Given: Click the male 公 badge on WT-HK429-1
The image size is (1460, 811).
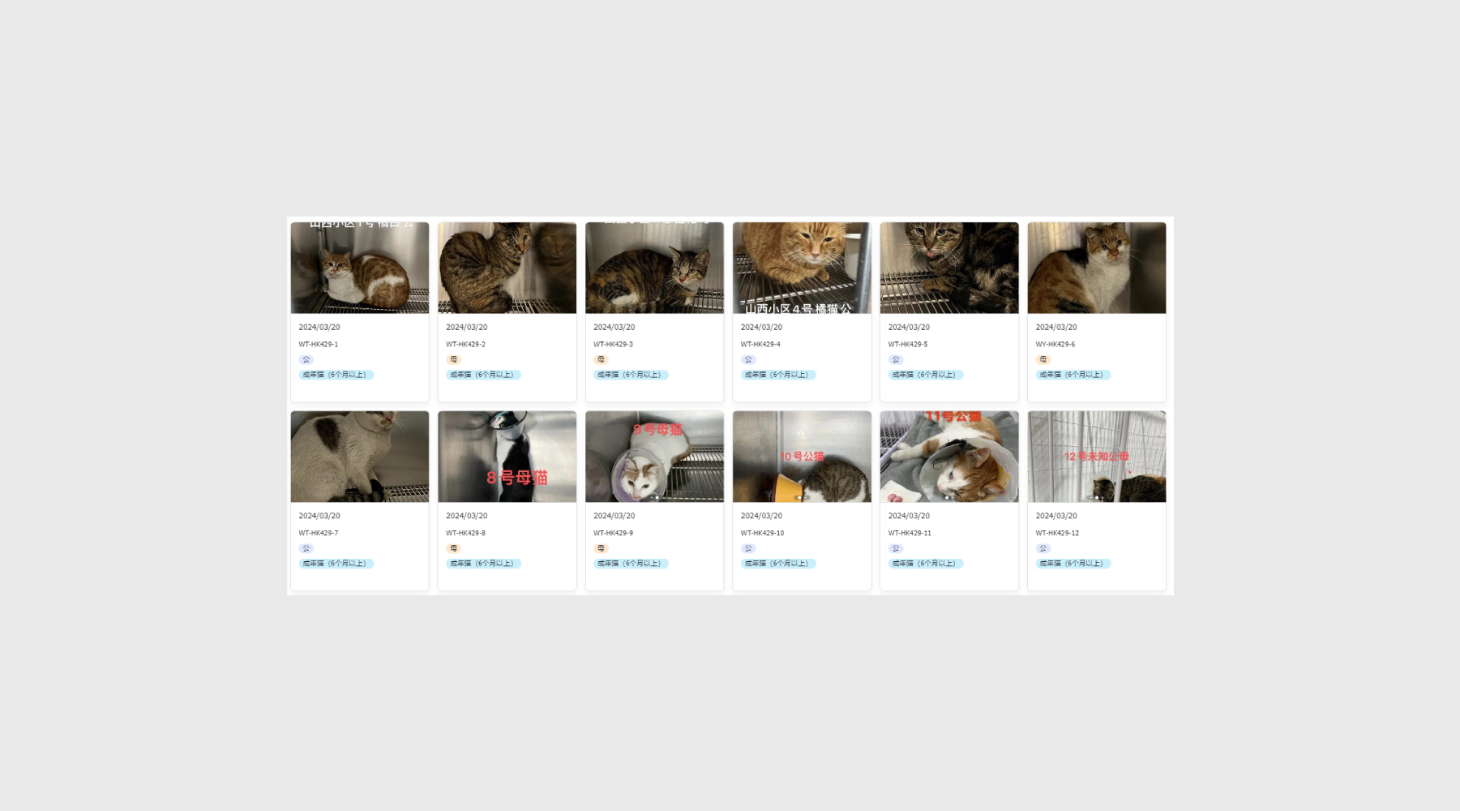Looking at the screenshot, I should click(306, 359).
